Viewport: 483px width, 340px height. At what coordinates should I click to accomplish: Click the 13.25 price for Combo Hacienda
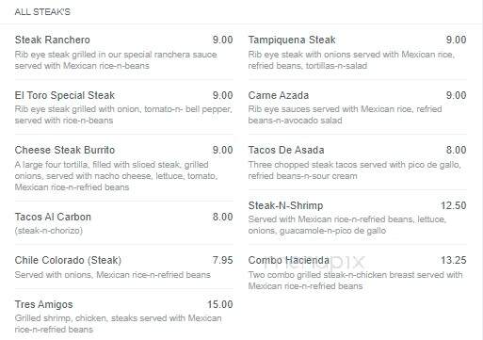(454, 260)
